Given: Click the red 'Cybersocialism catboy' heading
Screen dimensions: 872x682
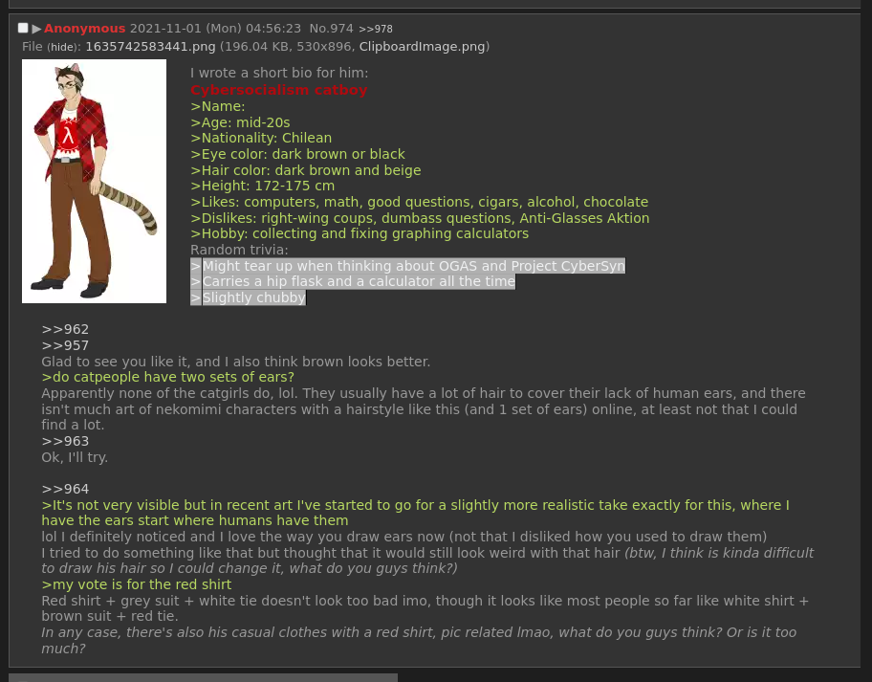Looking at the screenshot, I should [278, 90].
